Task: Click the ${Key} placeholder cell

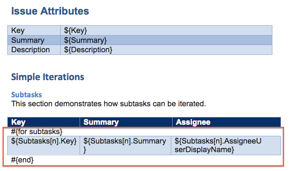Action: pyautogui.click(x=166, y=31)
